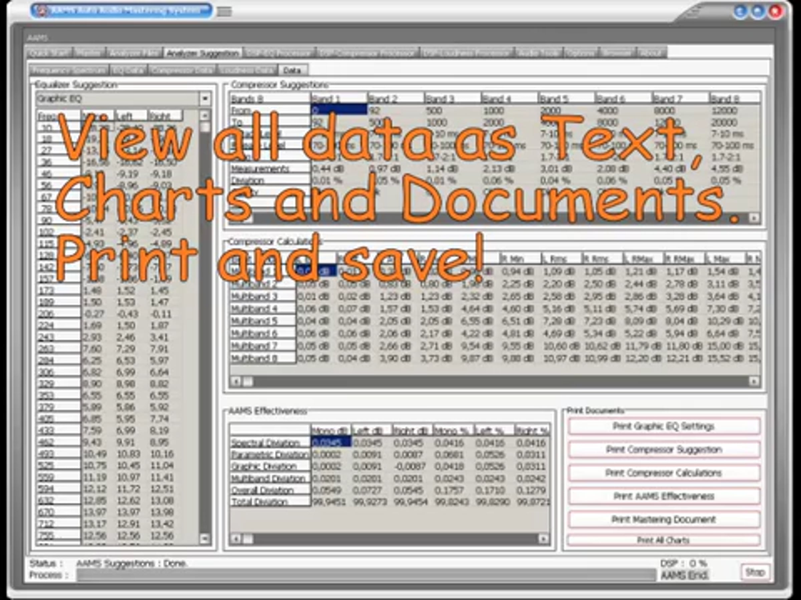Open the Audio Tools tab

tap(538, 53)
